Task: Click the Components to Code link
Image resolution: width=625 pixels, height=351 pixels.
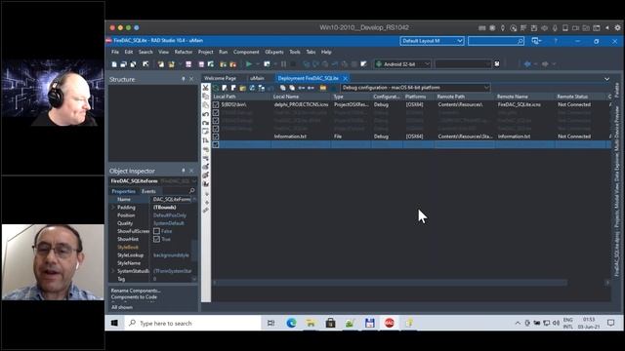Action: 134,296
